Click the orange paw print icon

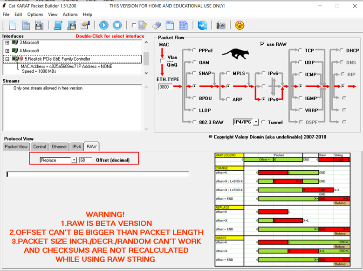[240, 25]
